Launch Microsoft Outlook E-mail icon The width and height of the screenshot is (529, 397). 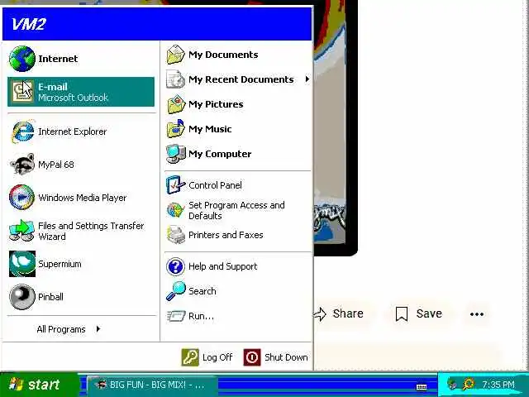(x=22, y=92)
